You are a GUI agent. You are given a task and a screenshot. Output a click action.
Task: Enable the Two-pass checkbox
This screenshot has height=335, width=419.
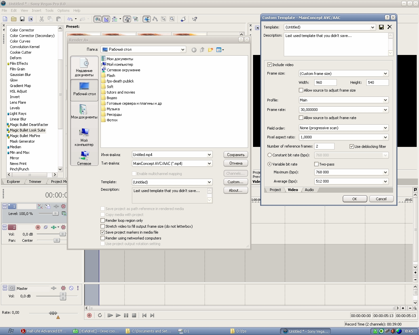(316, 164)
